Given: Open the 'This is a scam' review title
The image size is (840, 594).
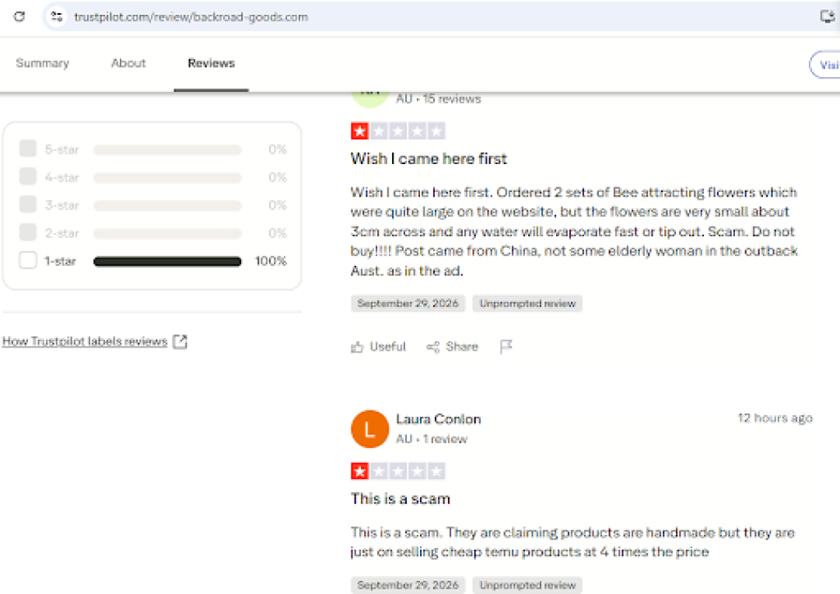Looking at the screenshot, I should pos(401,498).
